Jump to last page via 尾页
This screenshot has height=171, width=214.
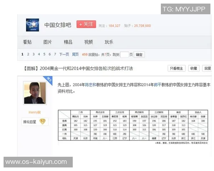[75, 55]
